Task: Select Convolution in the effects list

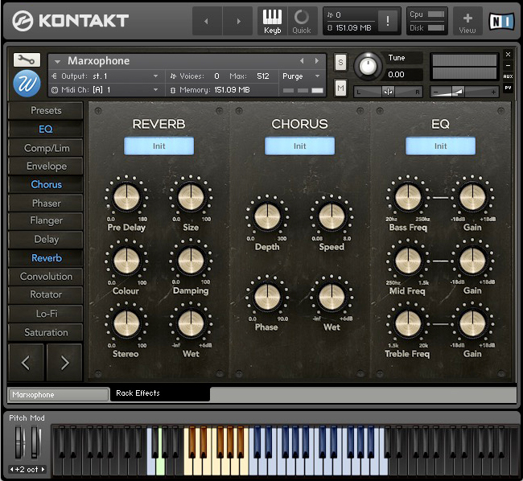Action: (46, 277)
